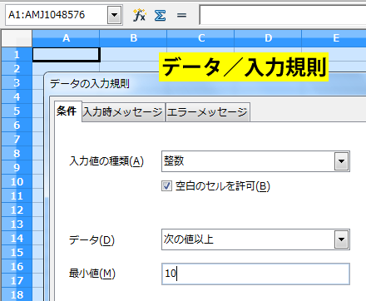Click the データ(D) label

point(91,239)
